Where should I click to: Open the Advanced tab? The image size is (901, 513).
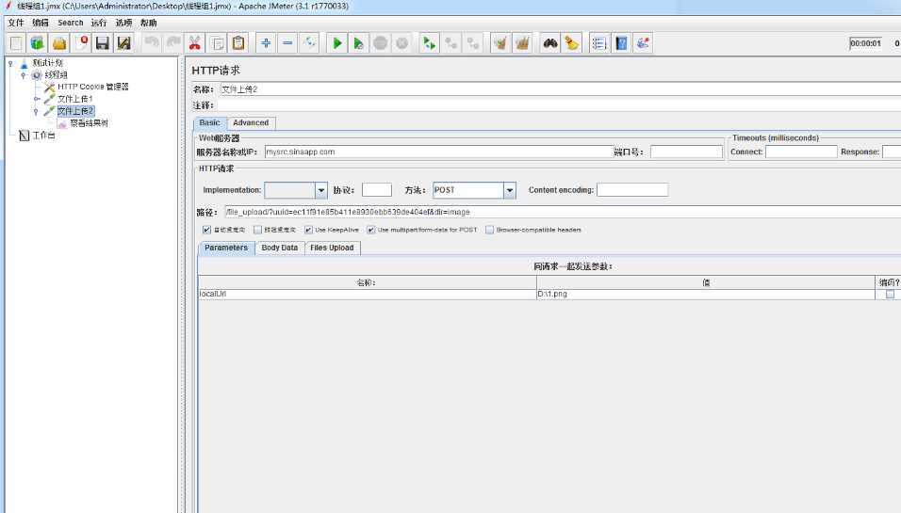[251, 123]
